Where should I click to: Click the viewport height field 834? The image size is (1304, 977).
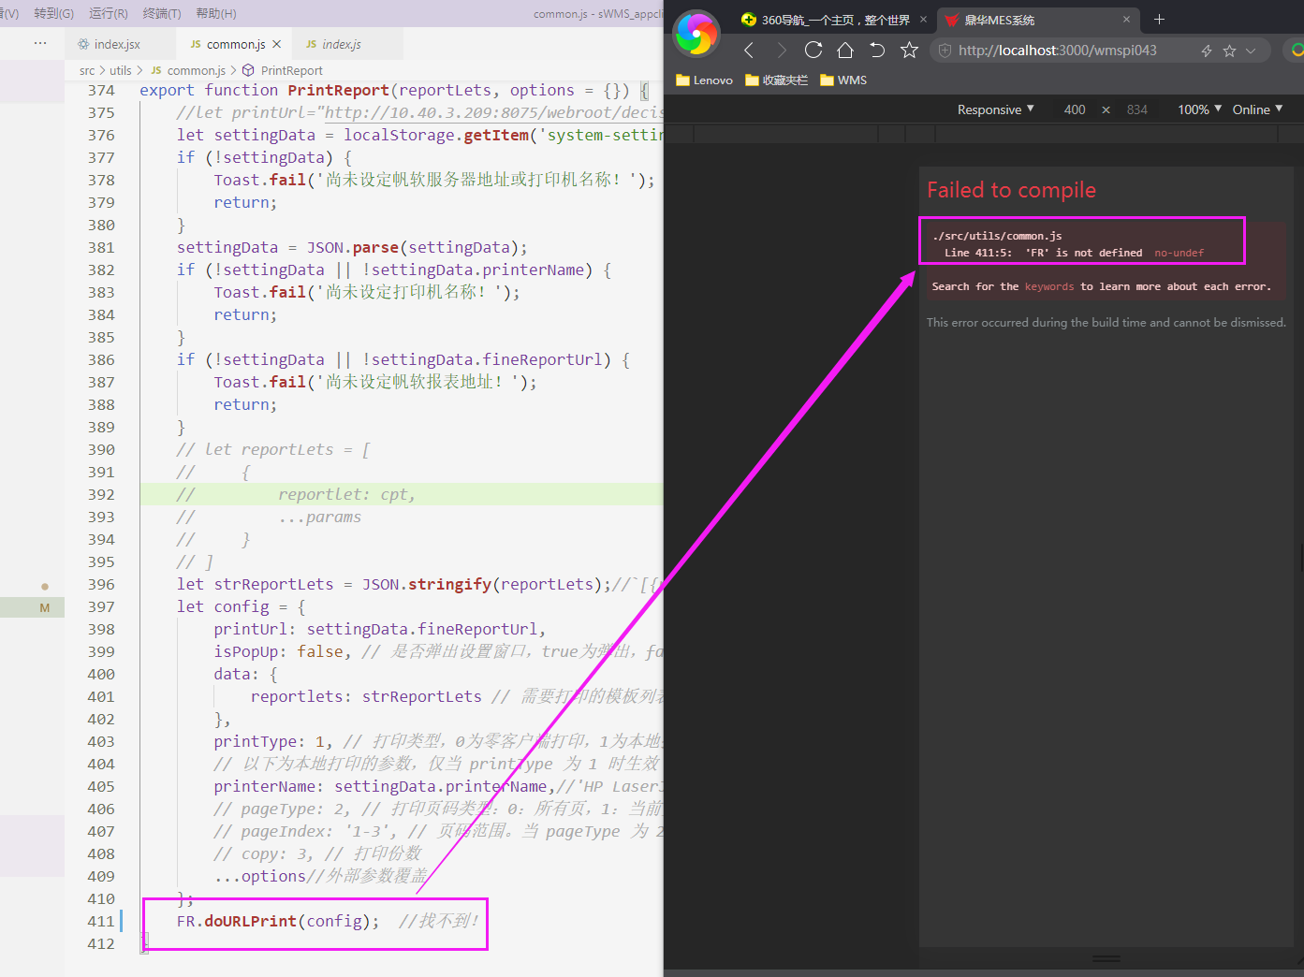(1136, 109)
